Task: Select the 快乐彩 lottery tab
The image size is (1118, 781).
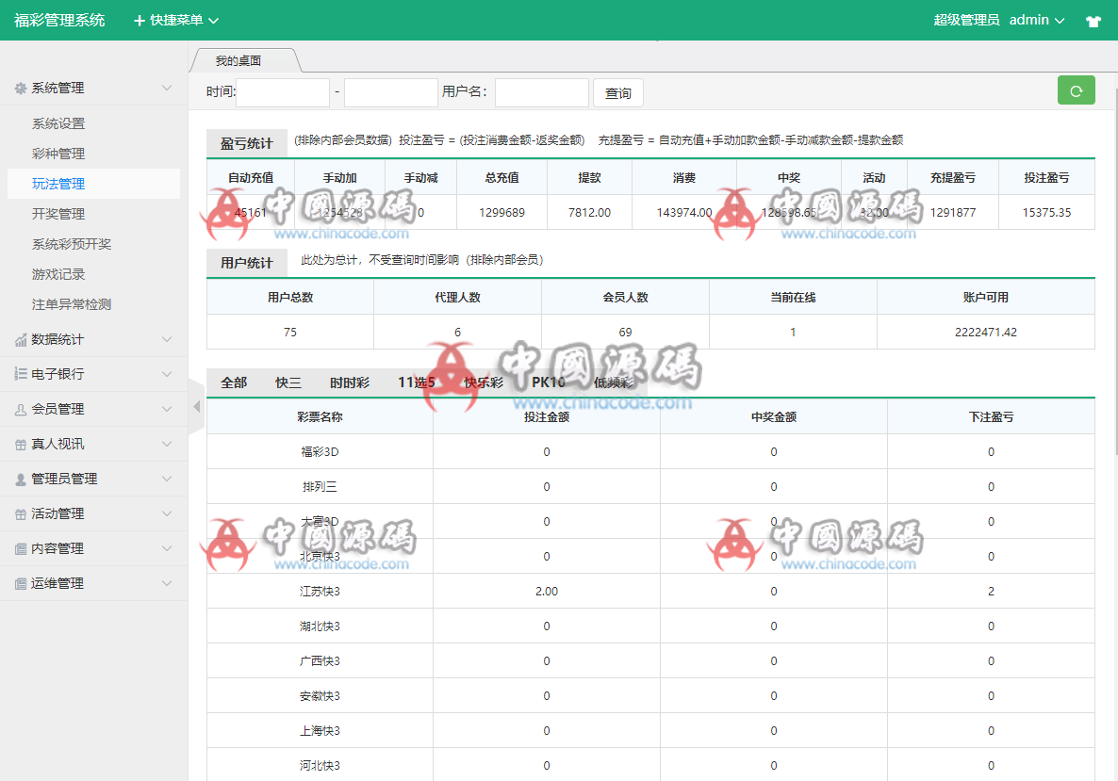Action: point(484,382)
